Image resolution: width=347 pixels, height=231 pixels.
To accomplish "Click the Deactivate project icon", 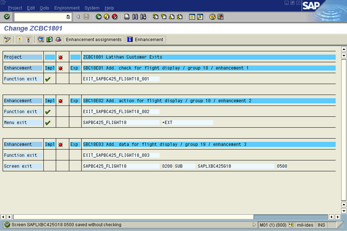I will pyautogui.click(x=28, y=40).
